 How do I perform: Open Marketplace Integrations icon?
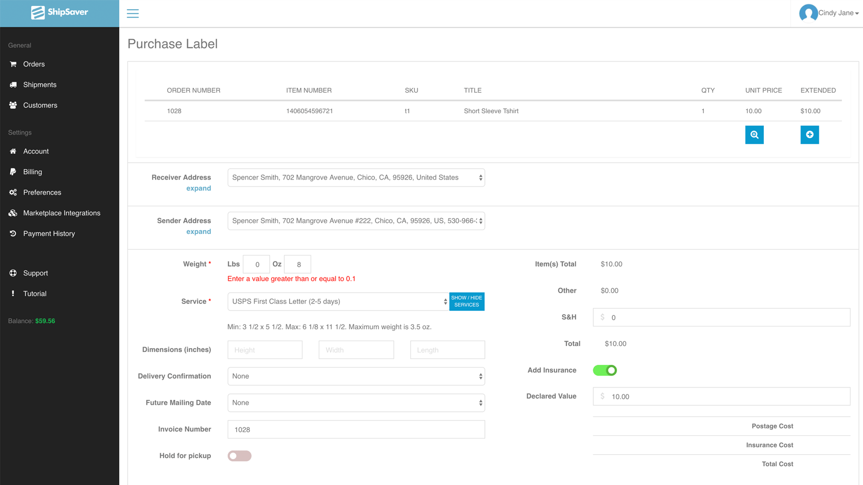pos(13,213)
